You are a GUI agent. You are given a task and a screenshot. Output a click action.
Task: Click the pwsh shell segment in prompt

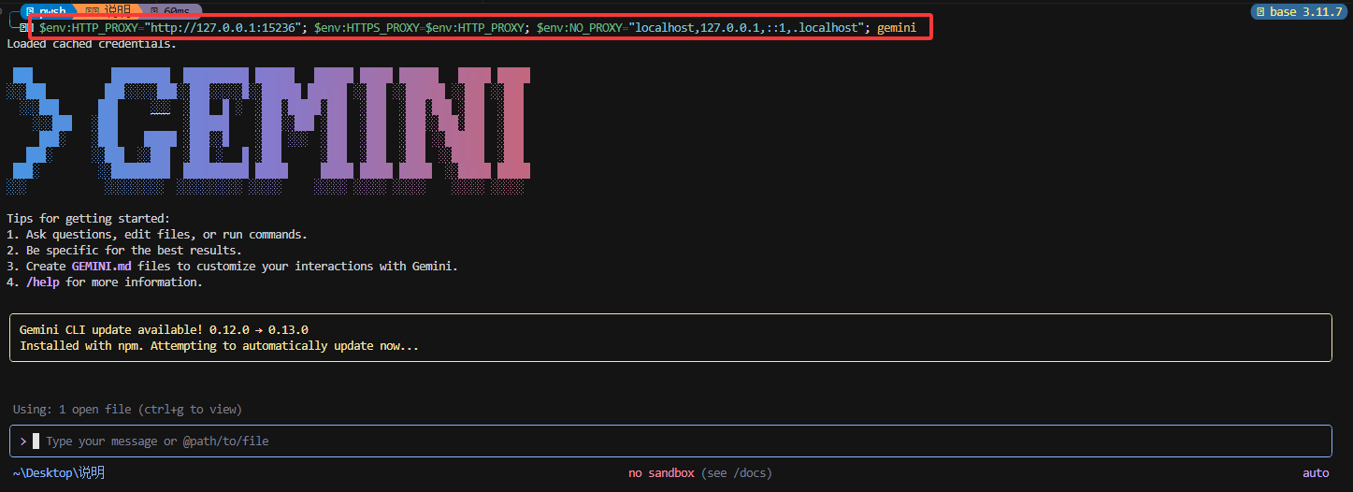pyautogui.click(x=47, y=11)
